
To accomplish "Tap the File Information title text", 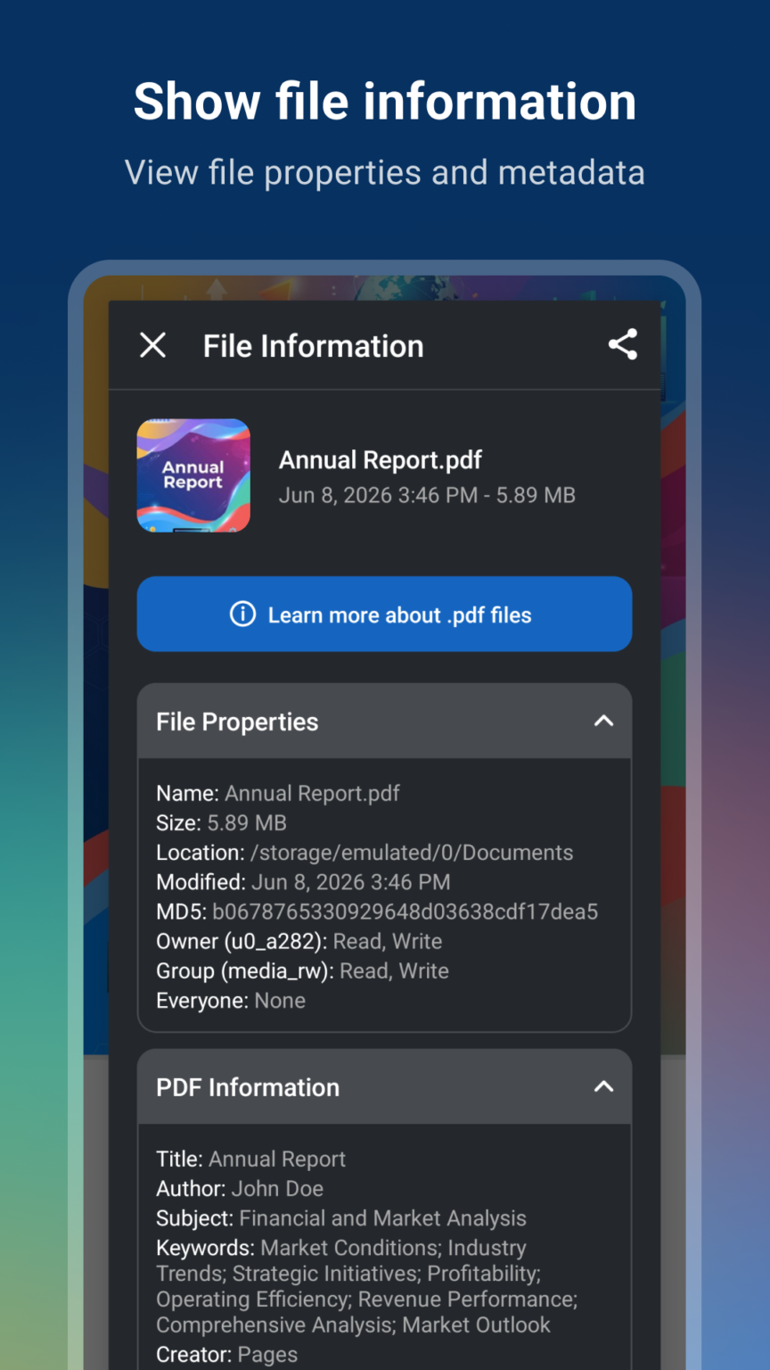I will [x=314, y=346].
